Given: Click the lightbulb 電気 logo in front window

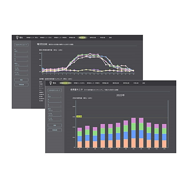Looking at the screenshot, I should pos(53,83).
